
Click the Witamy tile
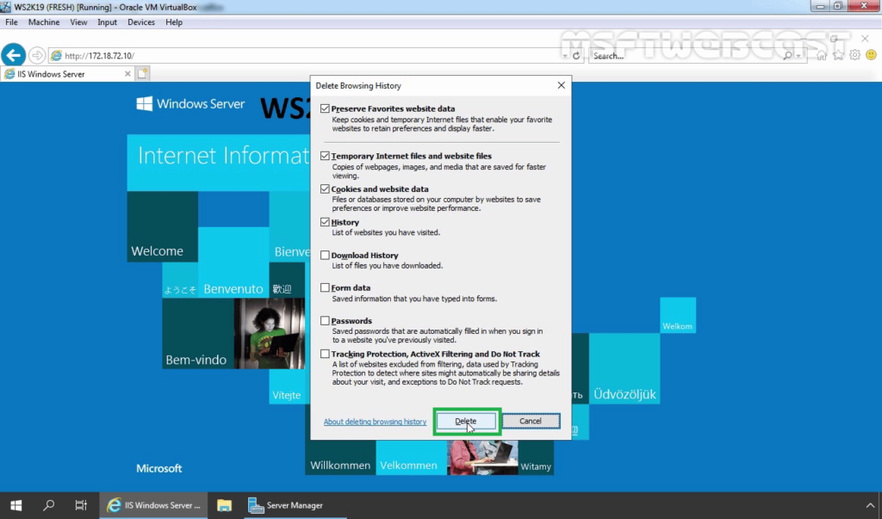pos(536,457)
